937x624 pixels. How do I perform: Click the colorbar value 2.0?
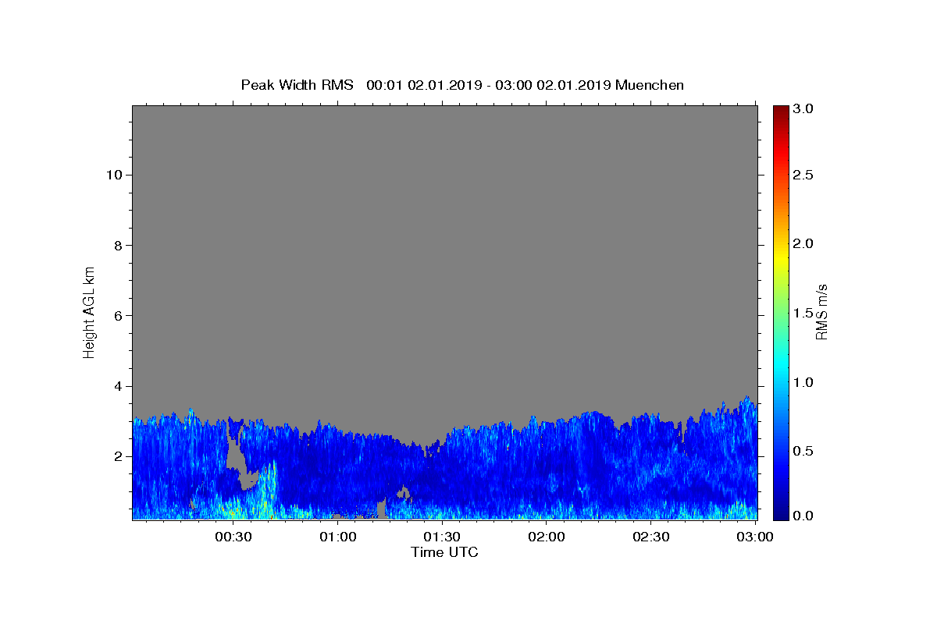(x=803, y=244)
